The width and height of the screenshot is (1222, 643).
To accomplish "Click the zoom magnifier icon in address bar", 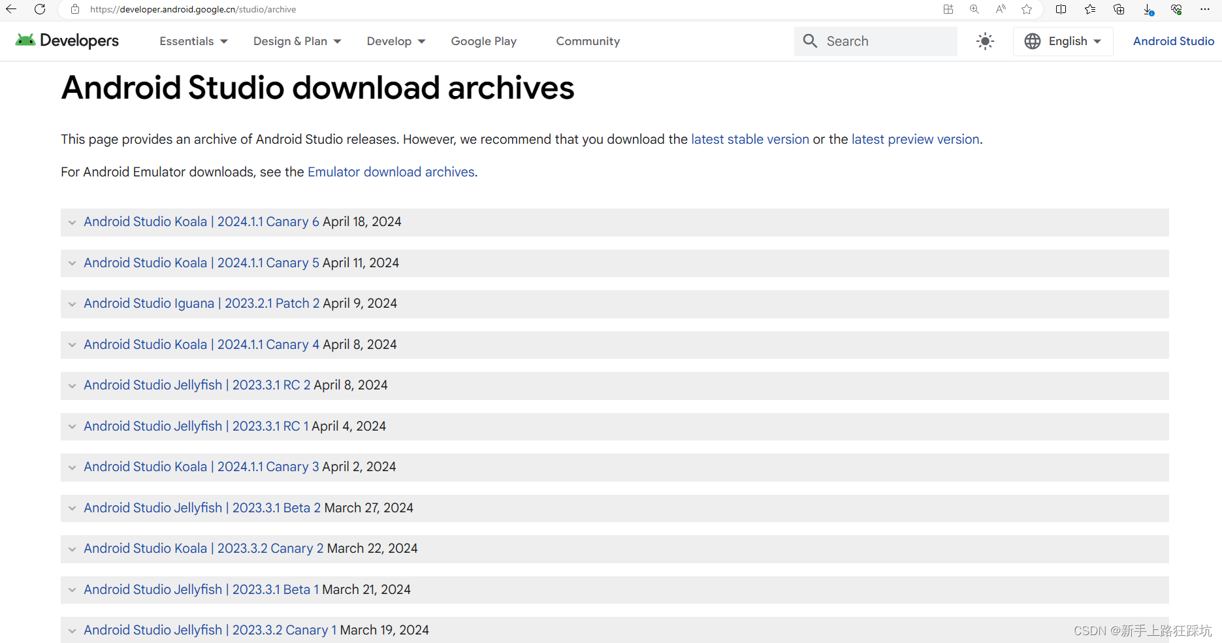I will (974, 9).
